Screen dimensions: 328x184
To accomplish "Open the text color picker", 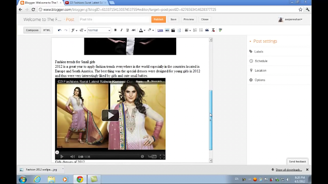I will tap(142, 30).
